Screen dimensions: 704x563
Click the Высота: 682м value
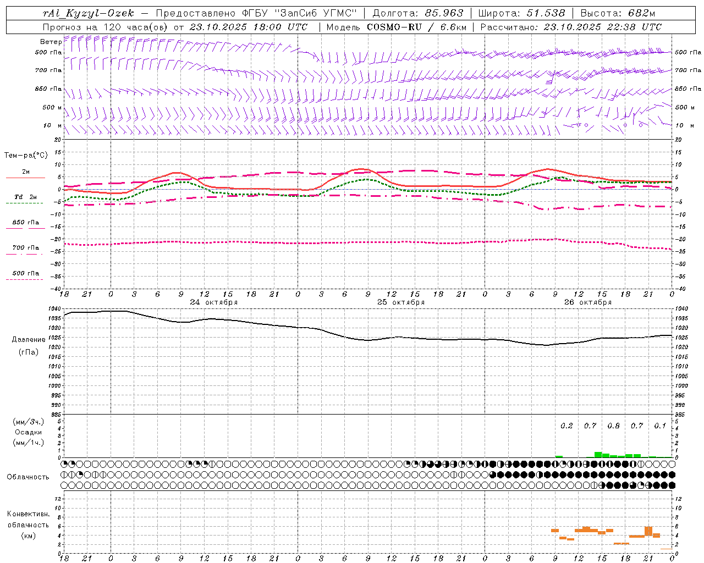618,13
